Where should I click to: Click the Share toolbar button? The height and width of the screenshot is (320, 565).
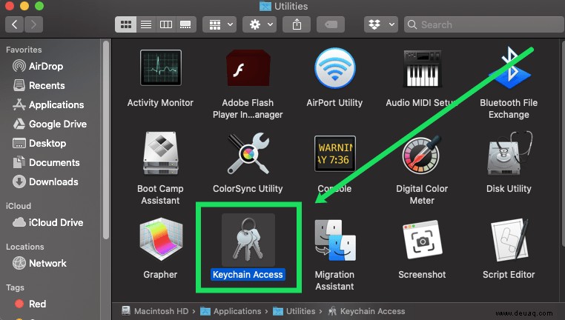[297, 24]
